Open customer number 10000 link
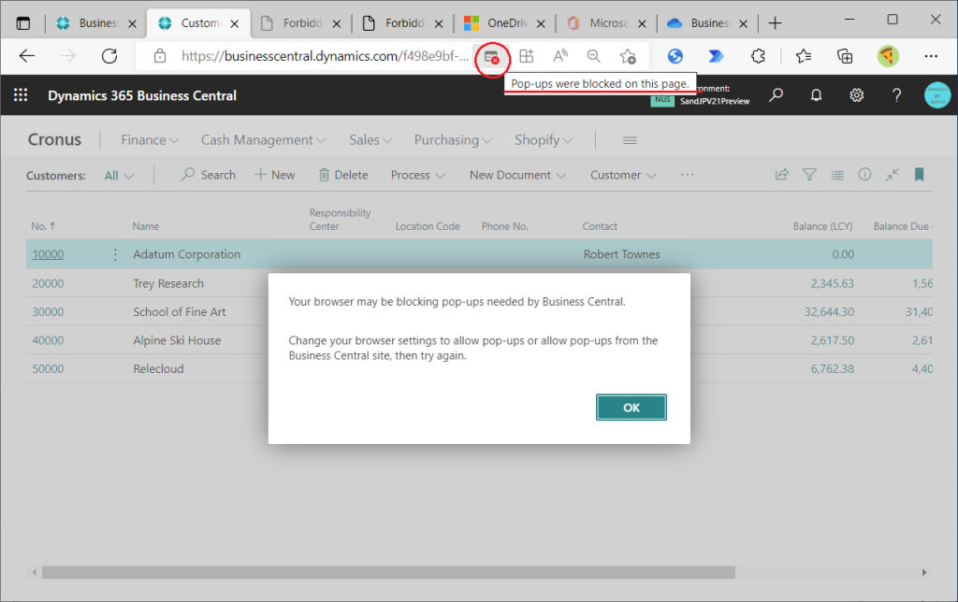Image resolution: width=958 pixels, height=602 pixels. (48, 254)
